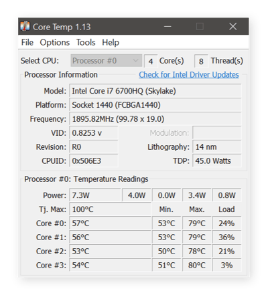The image size is (268, 295).
Task: Expand the Processor #0 dropdown
Action: 107,61
